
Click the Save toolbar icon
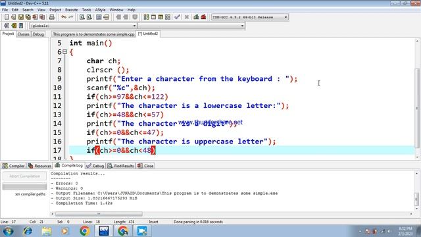21,17
